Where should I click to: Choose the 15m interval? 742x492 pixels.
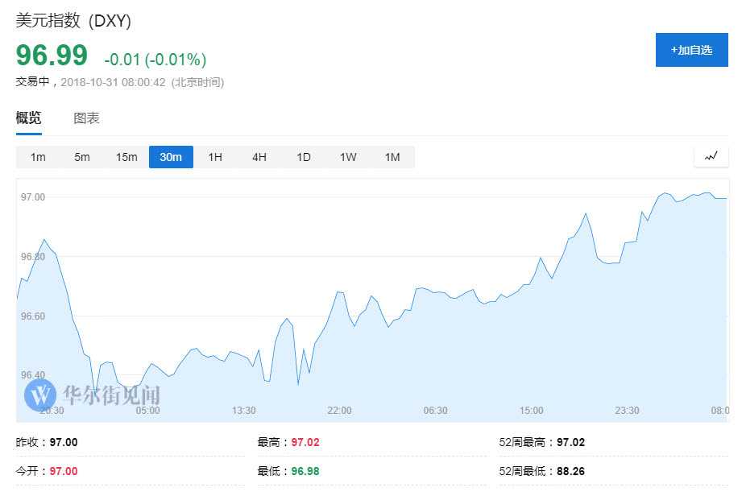point(126,157)
